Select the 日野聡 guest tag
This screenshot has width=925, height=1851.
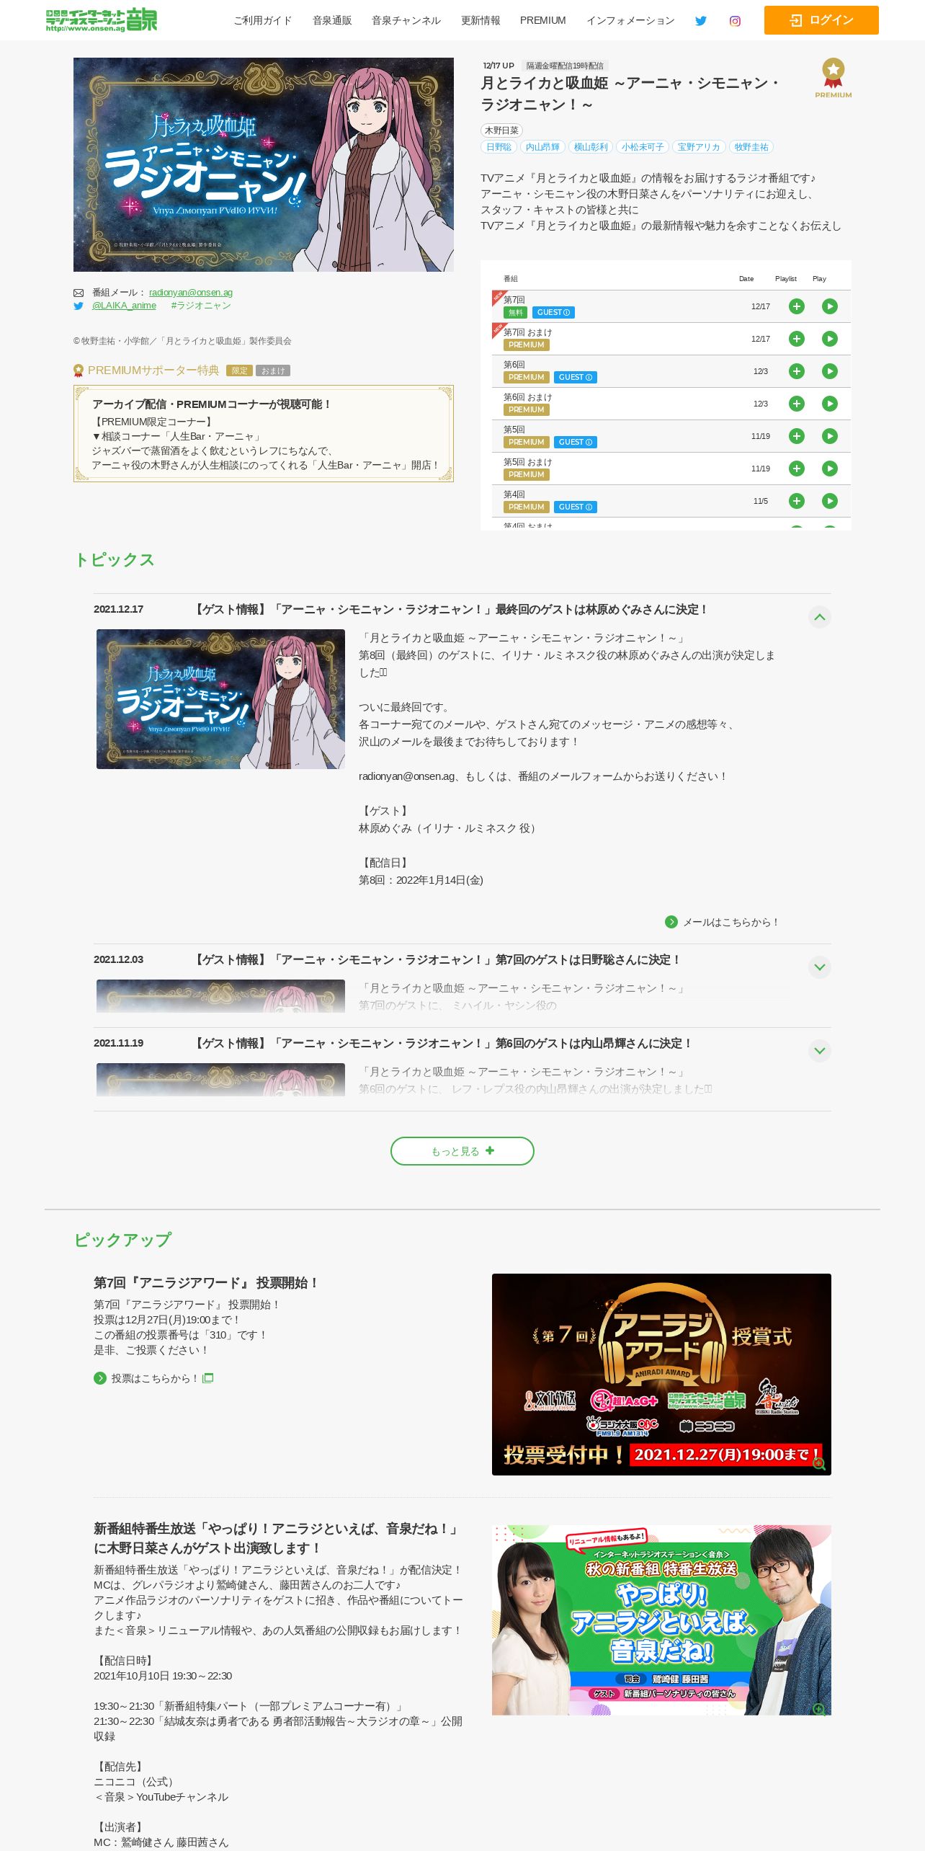[499, 147]
